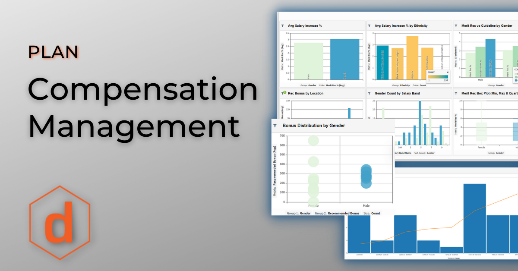Click filter icon on Bonus Distribution by Gender

275,126
